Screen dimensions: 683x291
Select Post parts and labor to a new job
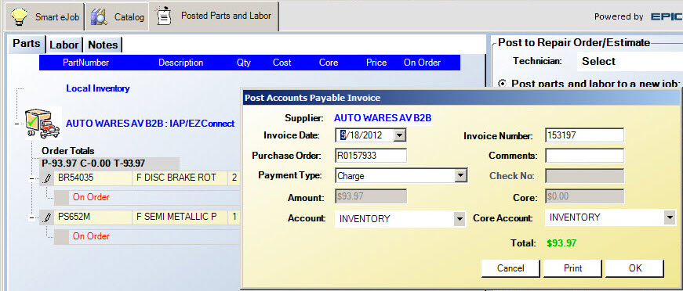coord(502,84)
